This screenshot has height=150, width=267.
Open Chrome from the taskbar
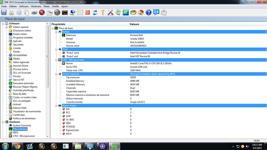click(17, 146)
